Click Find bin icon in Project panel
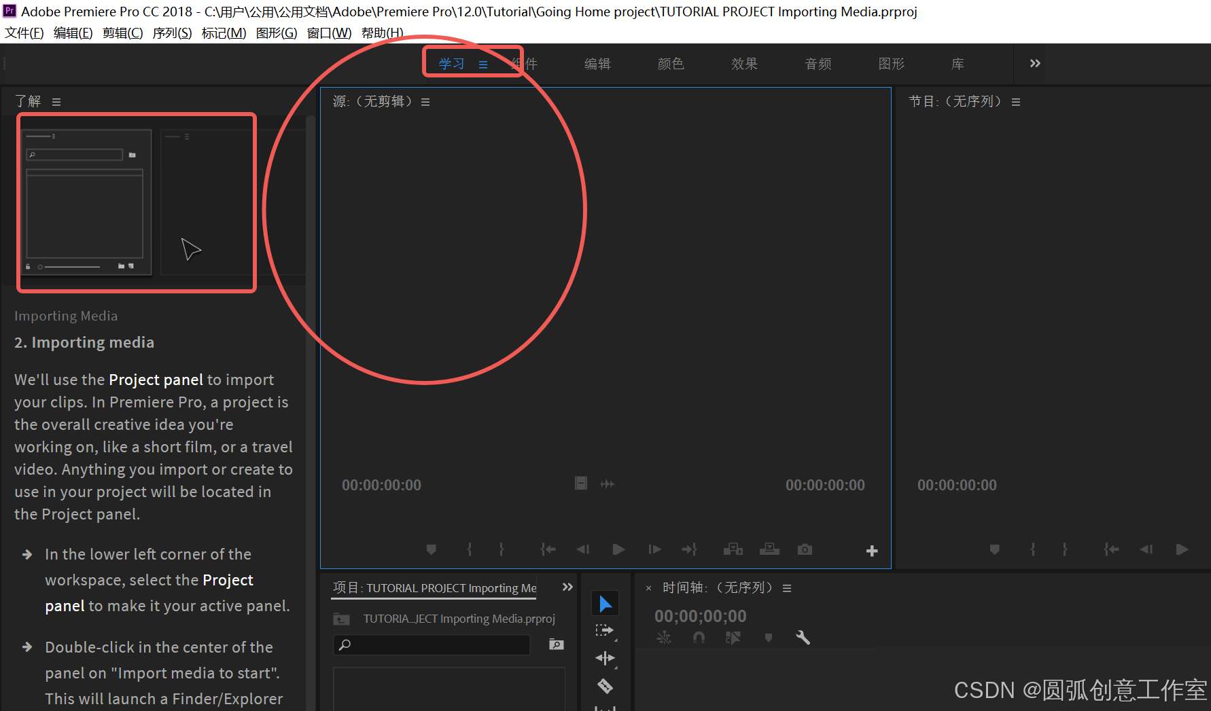 557,644
